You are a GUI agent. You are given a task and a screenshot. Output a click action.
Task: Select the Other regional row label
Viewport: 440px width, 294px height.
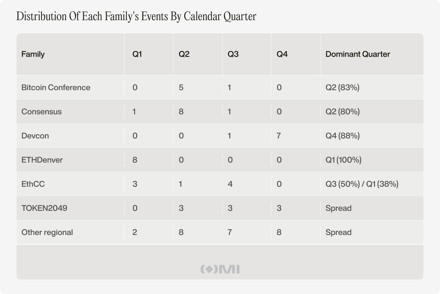pos(47,232)
